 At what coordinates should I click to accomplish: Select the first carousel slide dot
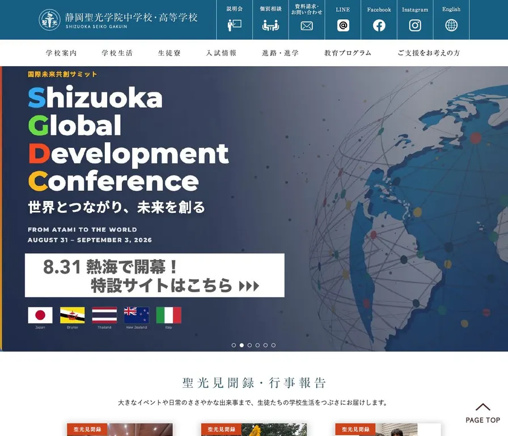234,345
